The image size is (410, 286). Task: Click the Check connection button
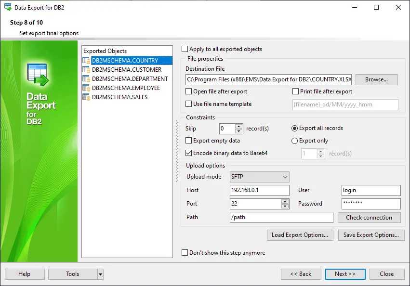point(369,218)
